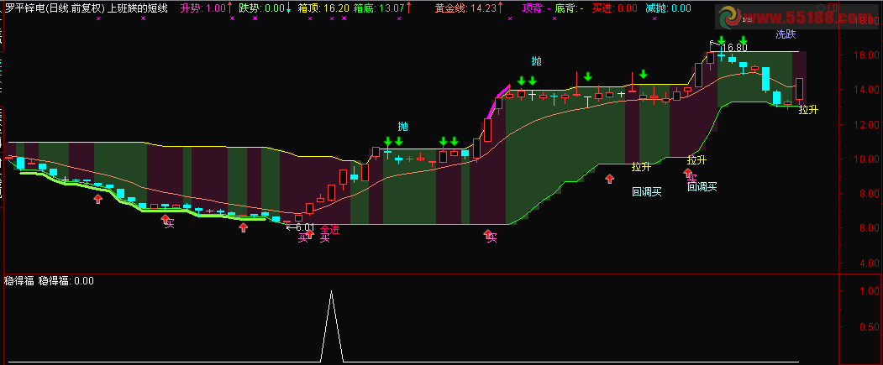Click the red buy arrow above 全进 label

(308, 233)
